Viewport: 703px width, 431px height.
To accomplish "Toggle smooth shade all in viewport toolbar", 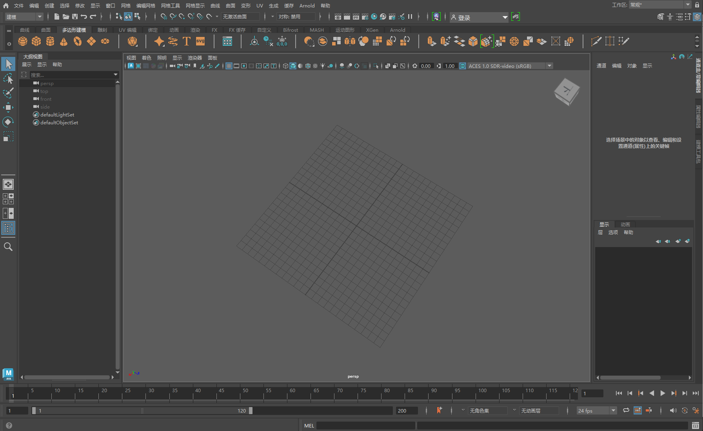I will 293,66.
